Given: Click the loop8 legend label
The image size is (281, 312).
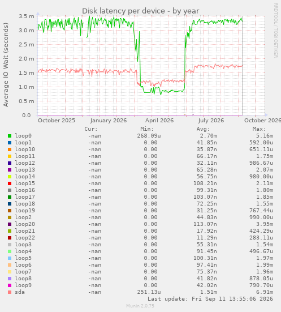Looking at the screenshot, I should pyautogui.click(x=23, y=279).
